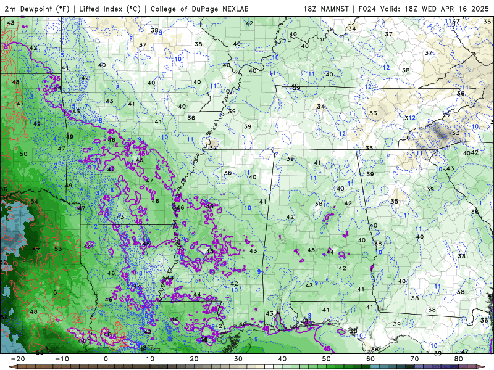The height and width of the screenshot is (370, 494).
Task: Click the "College of DuPage NEXLAB" header text
Action: point(199,9)
